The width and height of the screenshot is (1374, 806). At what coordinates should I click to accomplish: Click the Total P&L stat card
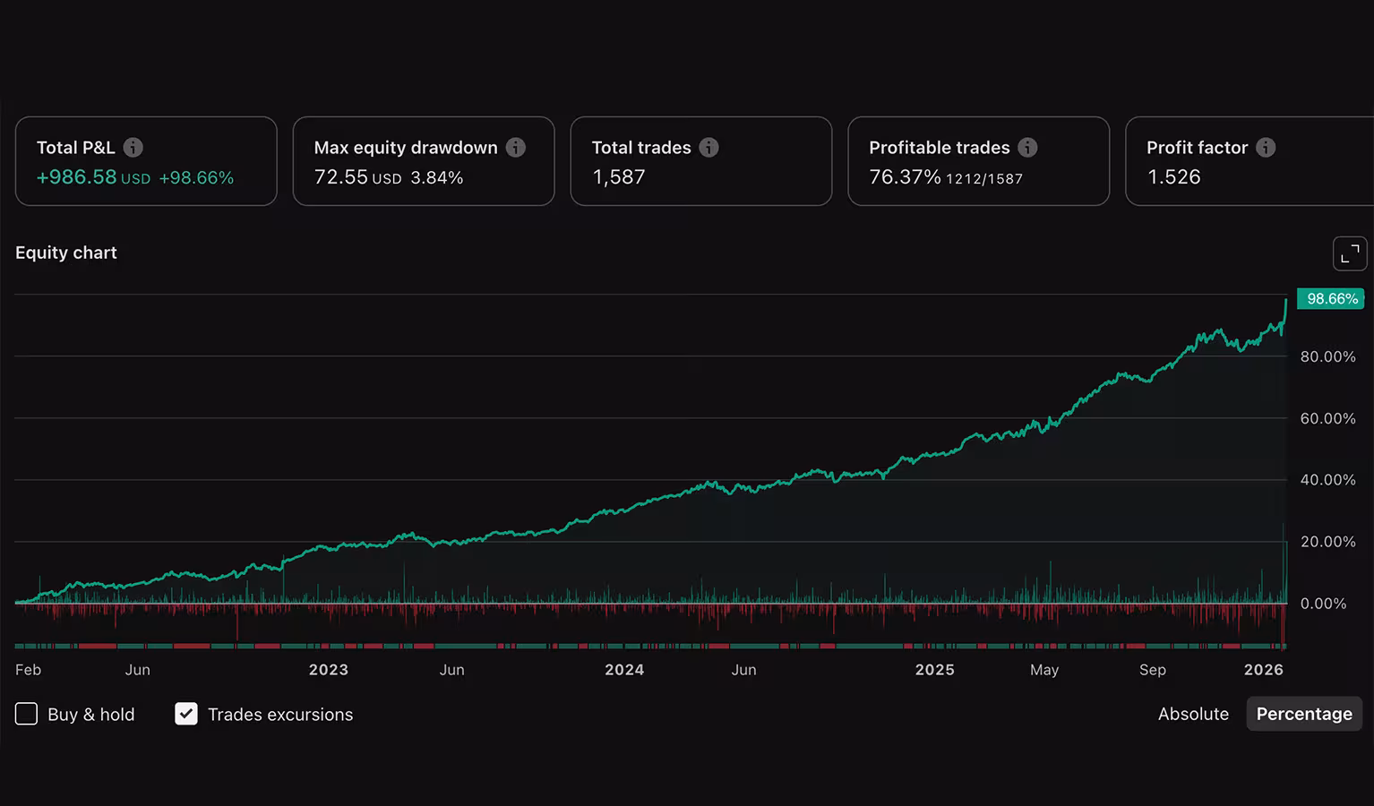pyautogui.click(x=145, y=161)
